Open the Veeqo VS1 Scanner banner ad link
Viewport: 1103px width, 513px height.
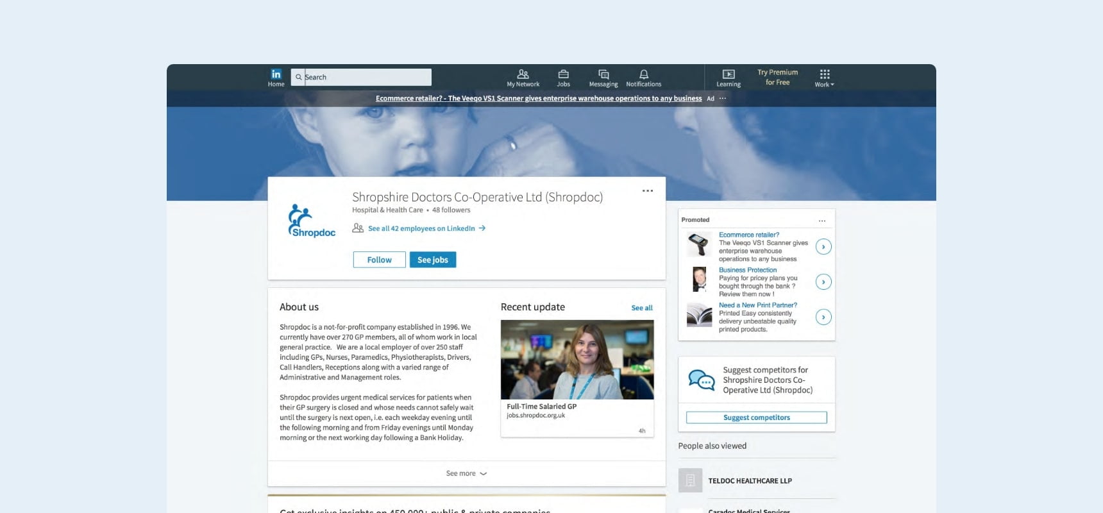click(x=539, y=98)
